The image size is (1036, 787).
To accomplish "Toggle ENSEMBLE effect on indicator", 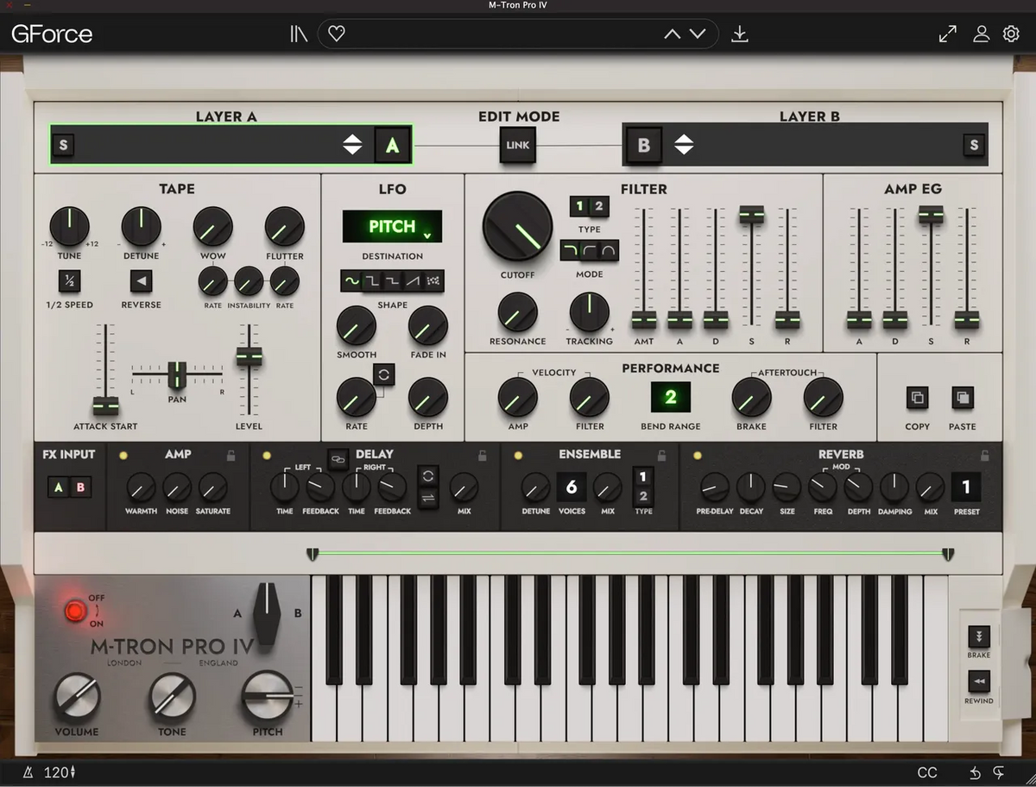I will coord(518,456).
